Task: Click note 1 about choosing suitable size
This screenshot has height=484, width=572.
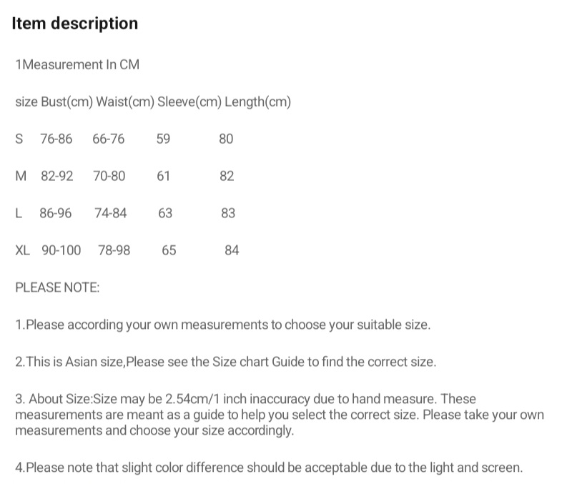Action: (222, 325)
